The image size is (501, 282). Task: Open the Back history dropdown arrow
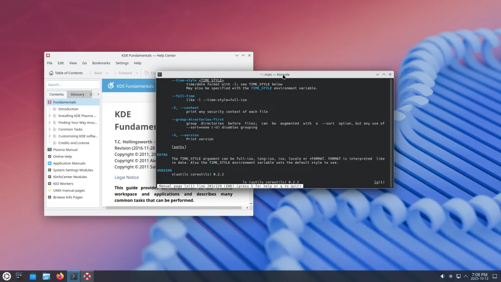point(107,73)
